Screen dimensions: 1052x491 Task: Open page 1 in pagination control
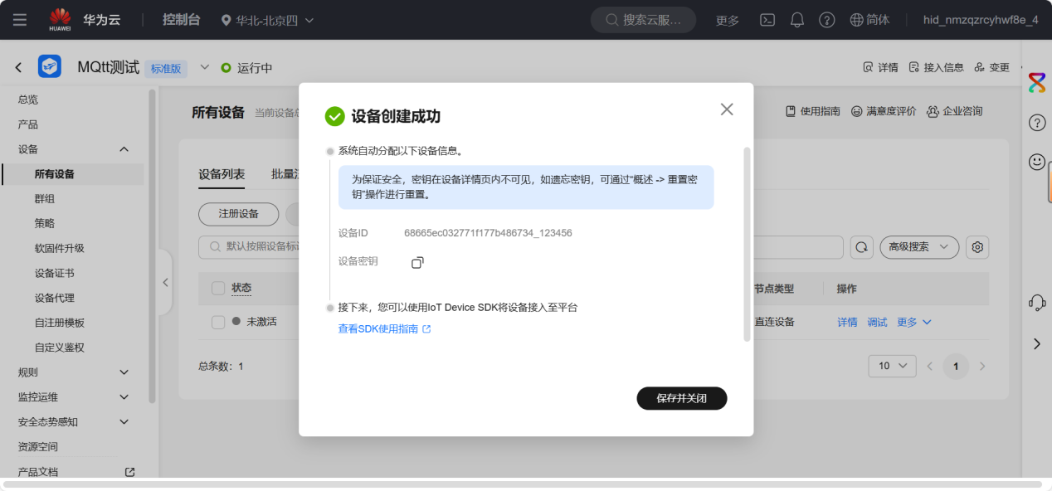coord(955,366)
